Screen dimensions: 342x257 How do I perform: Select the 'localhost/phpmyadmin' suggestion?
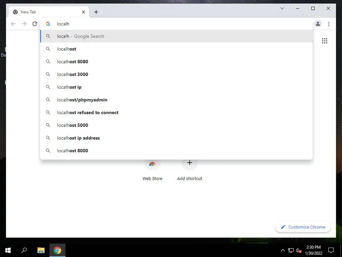(176, 100)
